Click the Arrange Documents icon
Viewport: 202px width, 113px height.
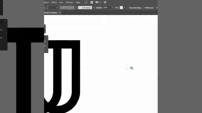coord(97,2)
